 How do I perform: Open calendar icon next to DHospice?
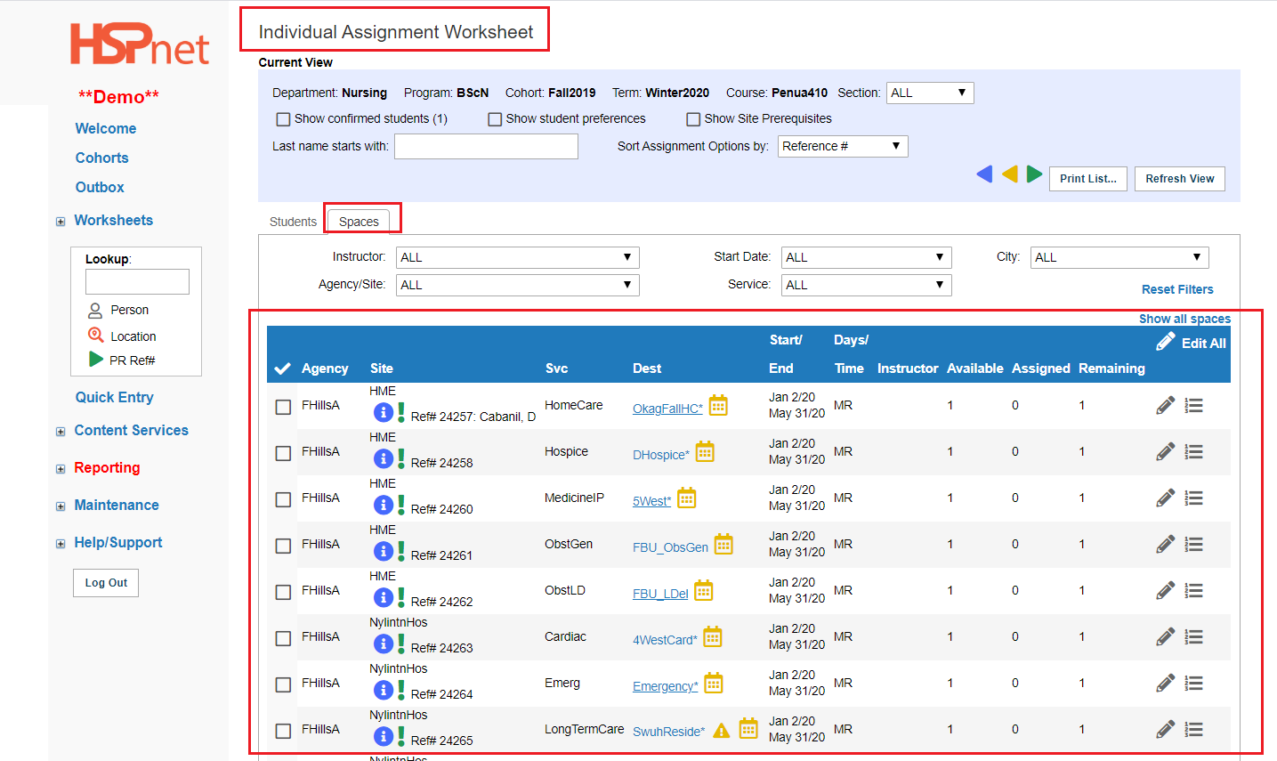click(x=705, y=452)
